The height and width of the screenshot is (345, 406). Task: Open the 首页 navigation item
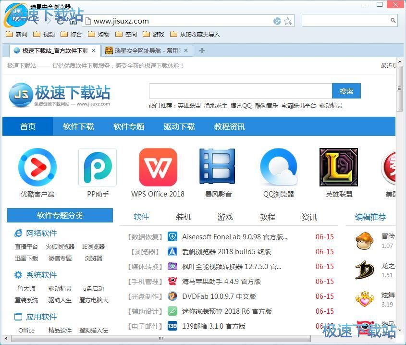[x=28, y=126]
